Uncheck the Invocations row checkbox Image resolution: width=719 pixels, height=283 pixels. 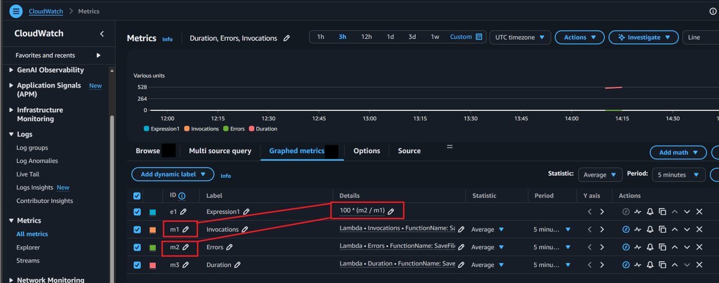coord(138,229)
